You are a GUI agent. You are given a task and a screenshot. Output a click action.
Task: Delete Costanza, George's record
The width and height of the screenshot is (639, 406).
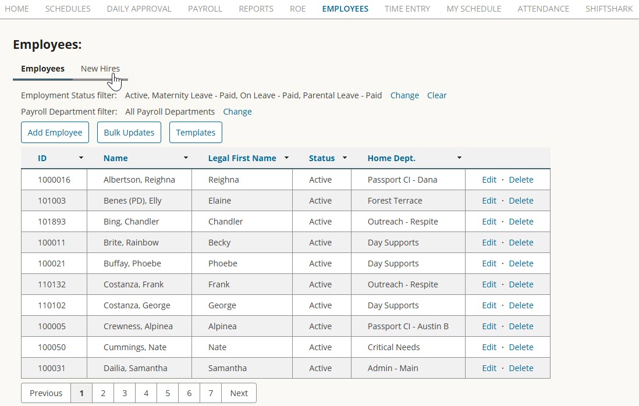click(521, 305)
